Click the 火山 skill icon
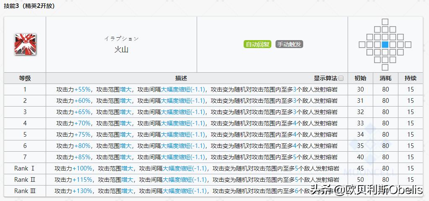The height and width of the screenshot is (201, 429). tap(25, 44)
